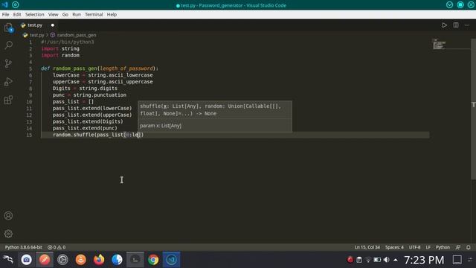Open the editor More Actions menu

467,25
